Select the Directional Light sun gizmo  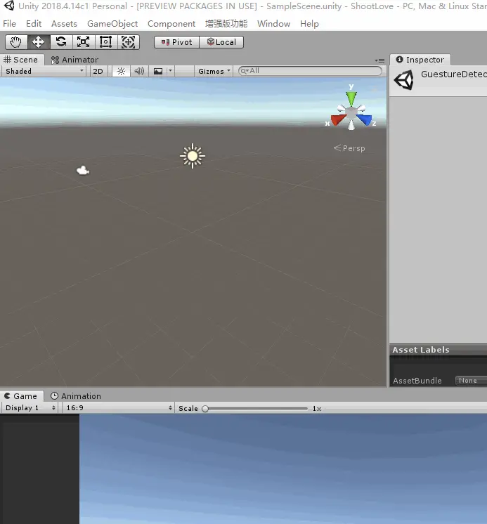[x=193, y=156]
